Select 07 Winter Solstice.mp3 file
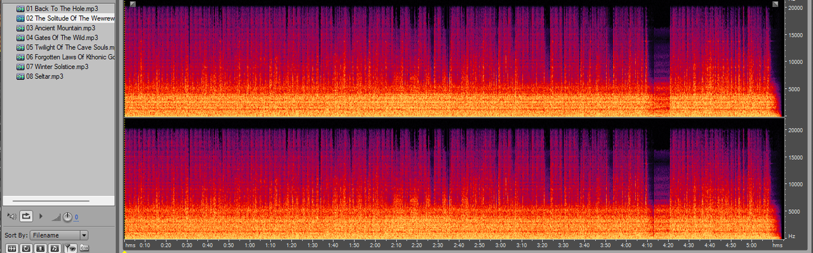The image size is (813, 253). tap(57, 67)
